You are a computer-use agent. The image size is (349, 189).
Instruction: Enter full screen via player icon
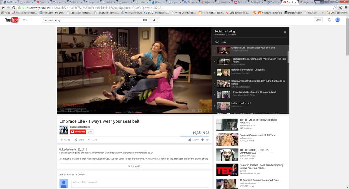coord(207,111)
